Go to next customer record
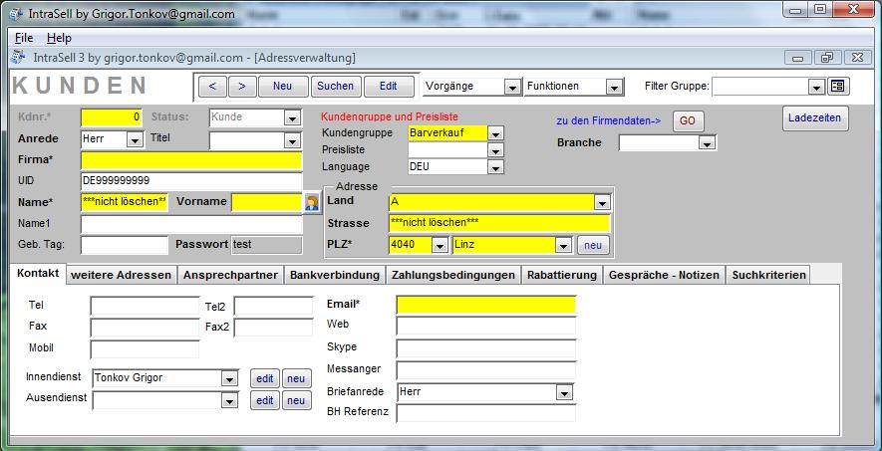 pyautogui.click(x=242, y=86)
